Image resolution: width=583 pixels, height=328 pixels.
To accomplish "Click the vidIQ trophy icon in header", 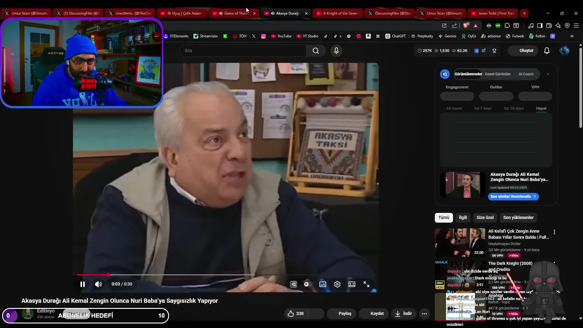I will pos(494,51).
